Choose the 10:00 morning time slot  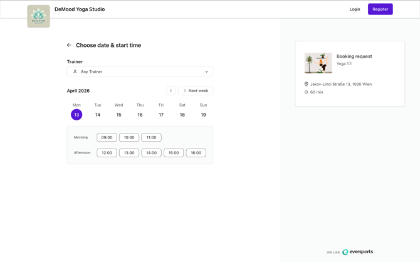(x=129, y=137)
